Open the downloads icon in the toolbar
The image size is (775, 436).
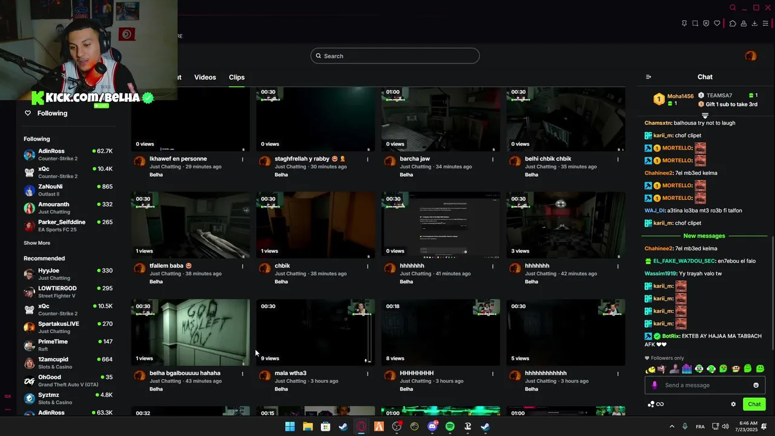(x=754, y=24)
